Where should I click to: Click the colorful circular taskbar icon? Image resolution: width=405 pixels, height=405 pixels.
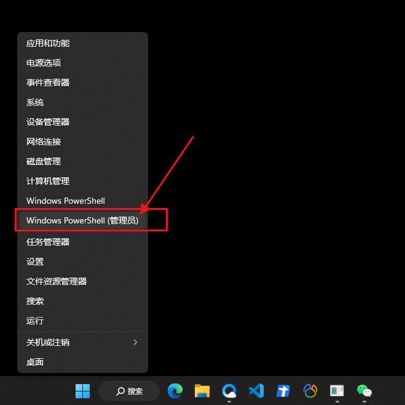coord(310,391)
